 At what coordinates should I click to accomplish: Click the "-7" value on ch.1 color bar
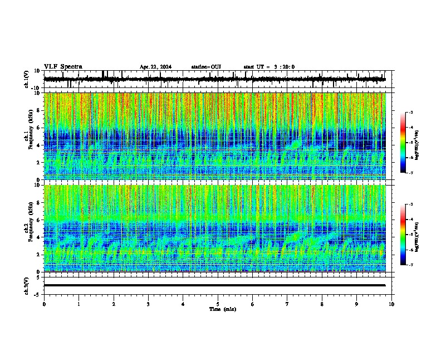click(x=410, y=173)
